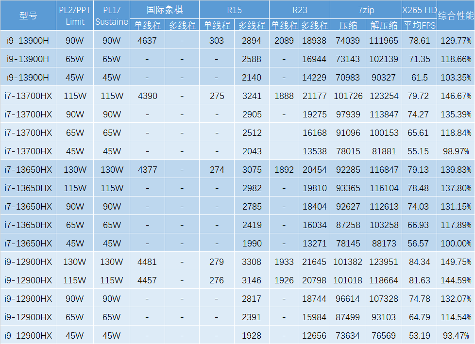Click the R23 multi-thread value 21177
475x344 pixels.
pyautogui.click(x=313, y=96)
